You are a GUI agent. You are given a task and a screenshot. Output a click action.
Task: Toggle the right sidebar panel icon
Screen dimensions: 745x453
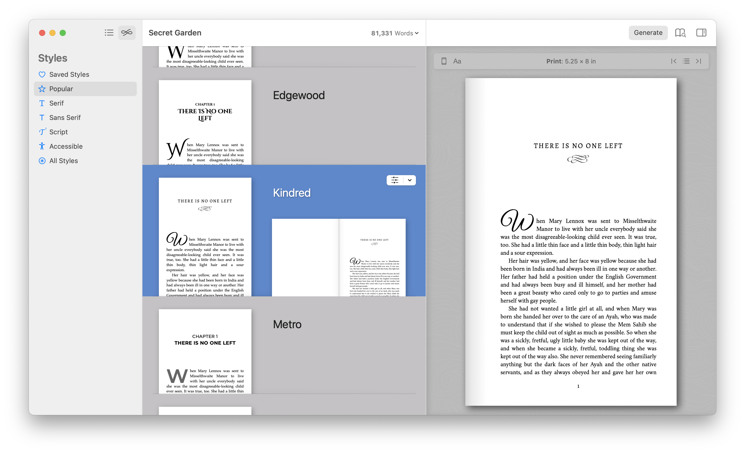(701, 33)
